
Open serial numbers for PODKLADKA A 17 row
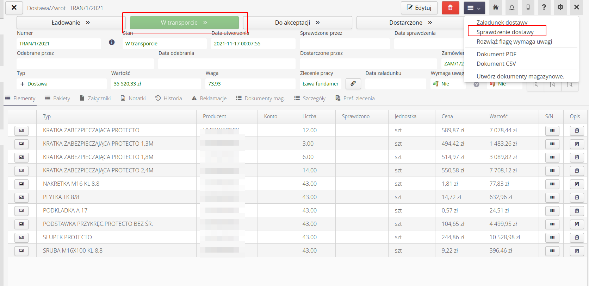tap(552, 211)
